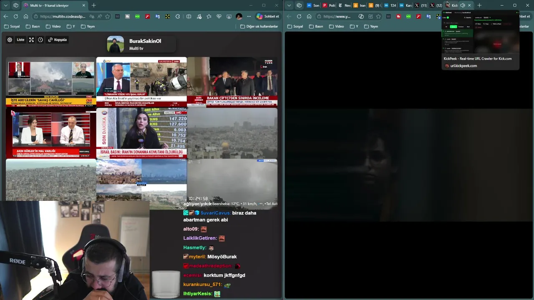Toggle fullscreen expand icon in Multi tv
This screenshot has height=300, width=534.
point(31,40)
